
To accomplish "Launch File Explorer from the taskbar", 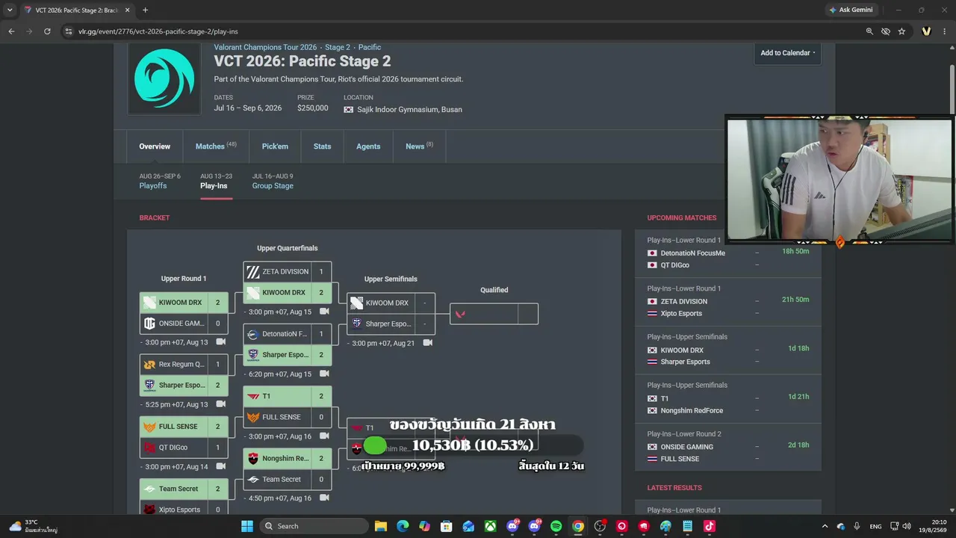I will click(380, 526).
